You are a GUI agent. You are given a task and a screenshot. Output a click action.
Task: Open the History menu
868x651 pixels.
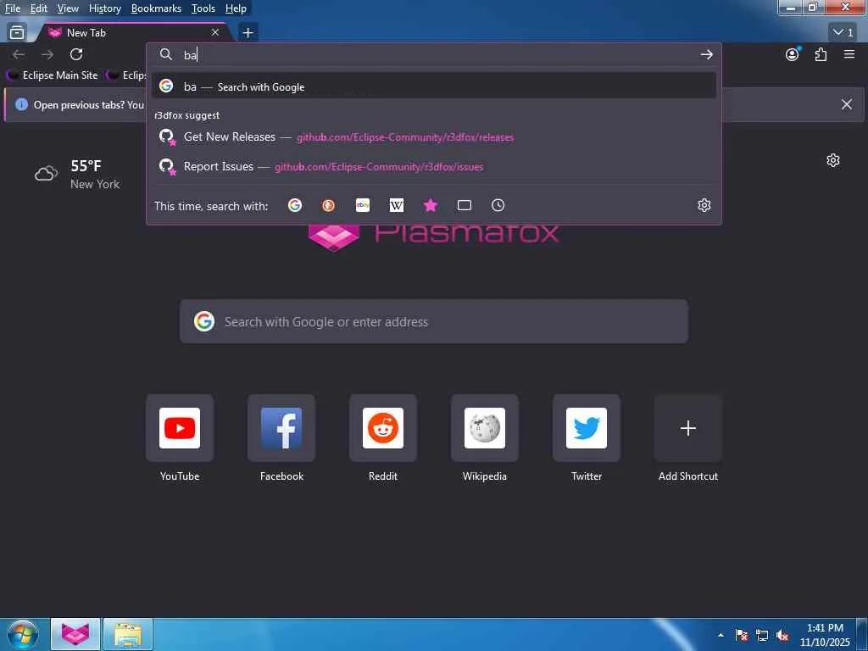click(105, 8)
